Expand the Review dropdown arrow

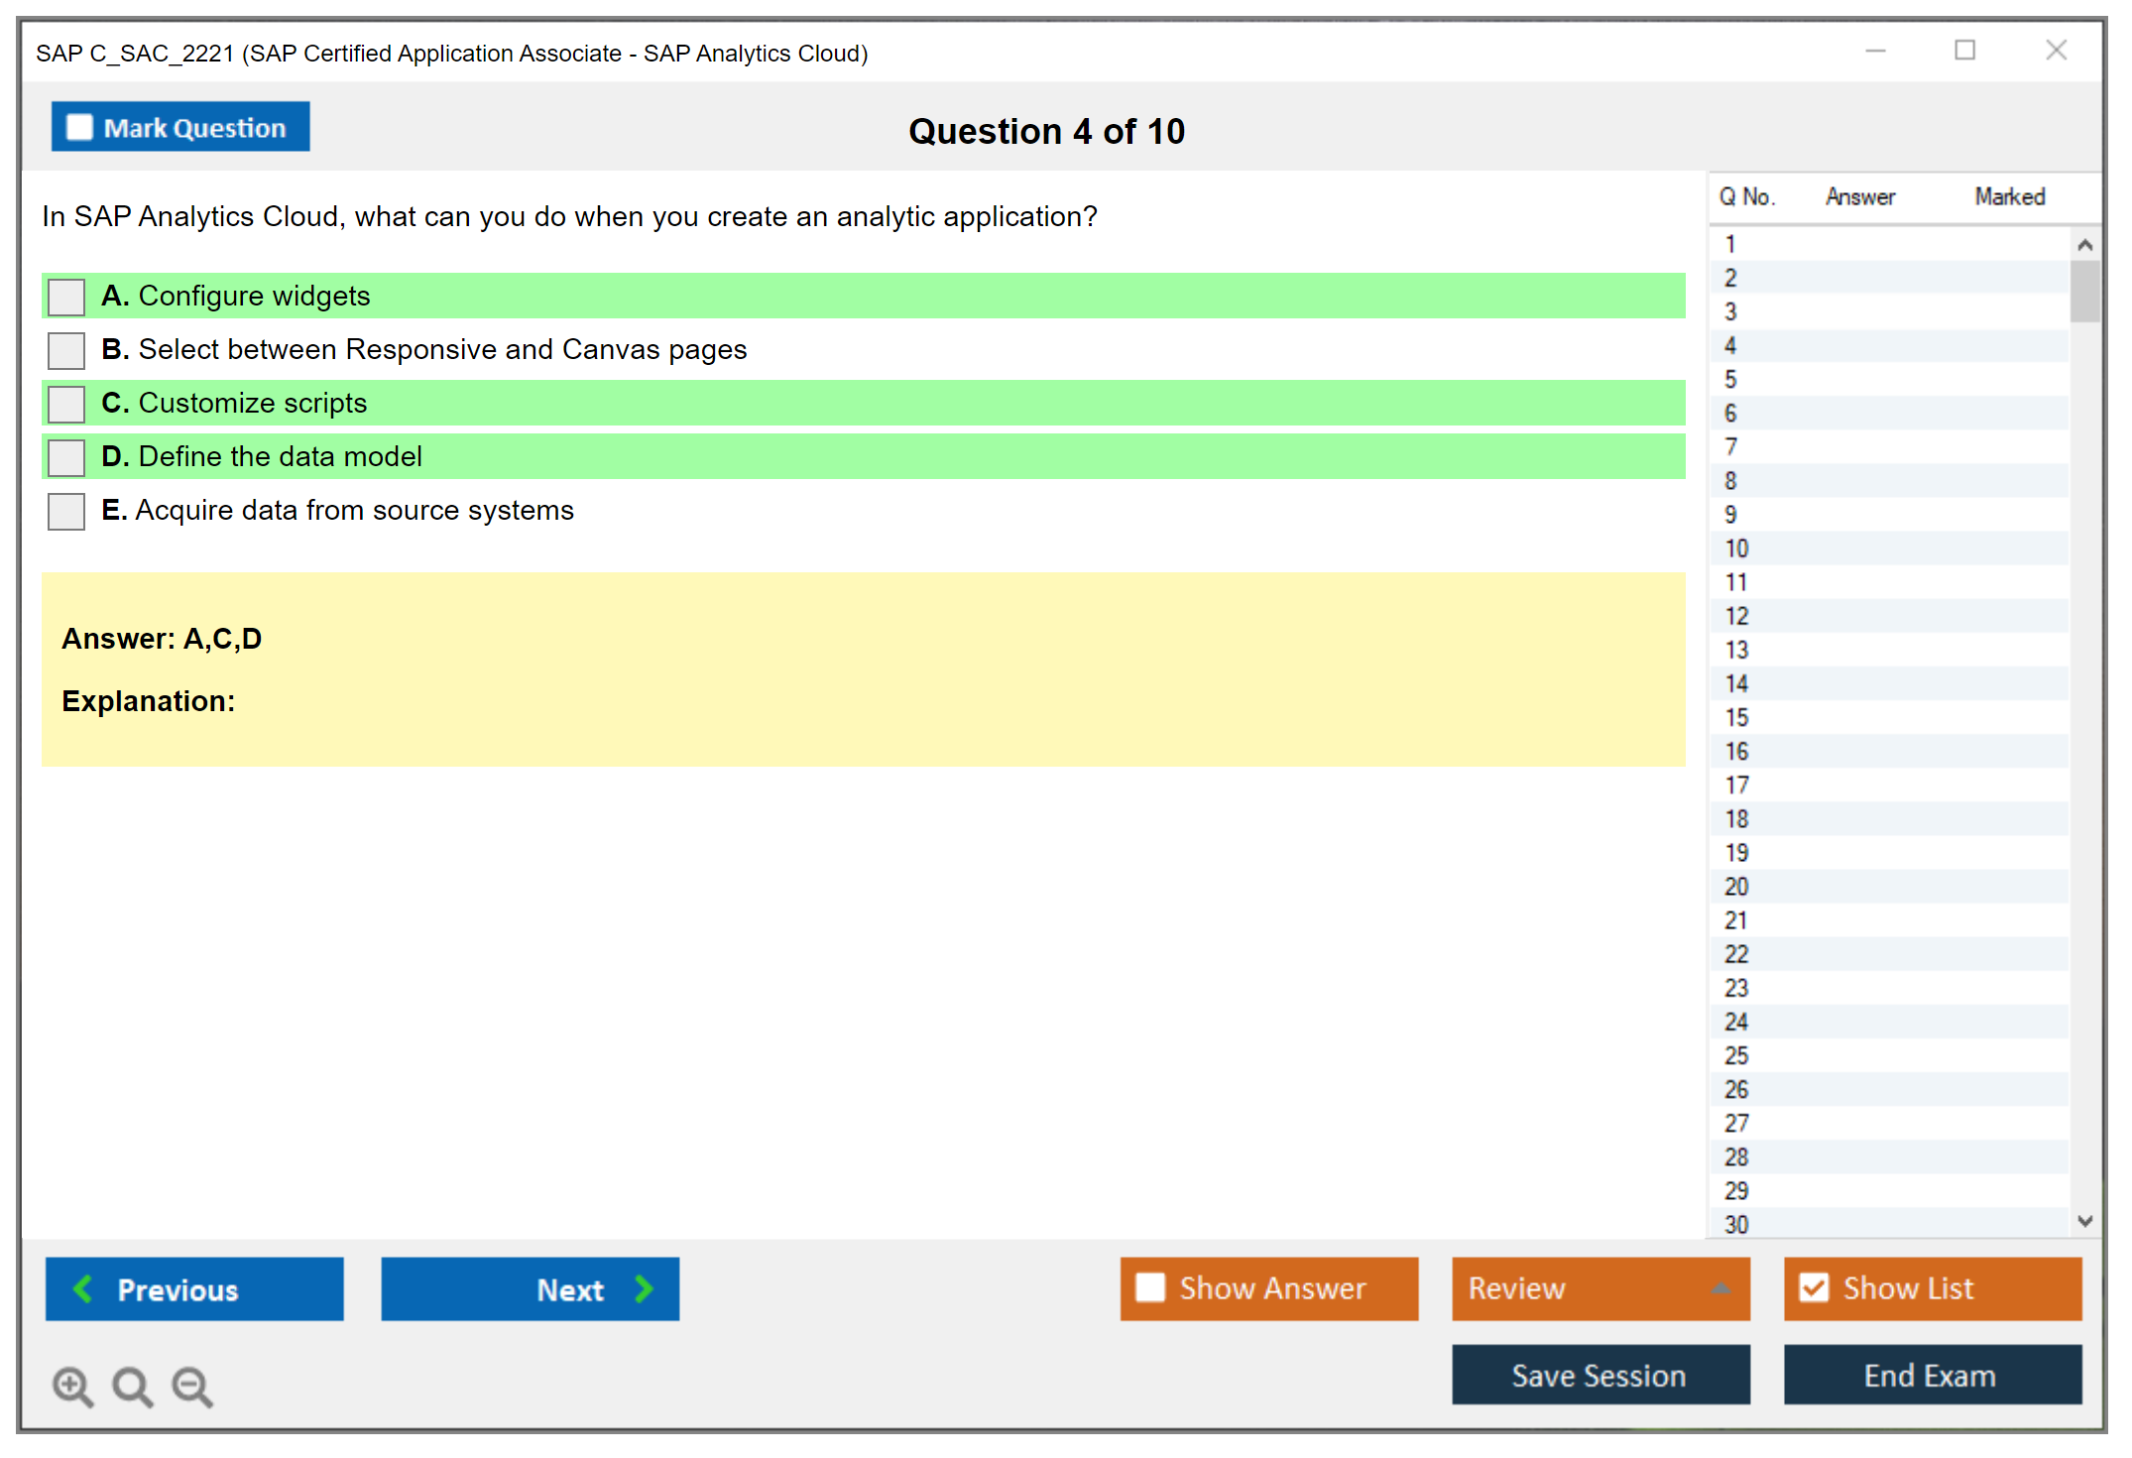point(1720,1288)
